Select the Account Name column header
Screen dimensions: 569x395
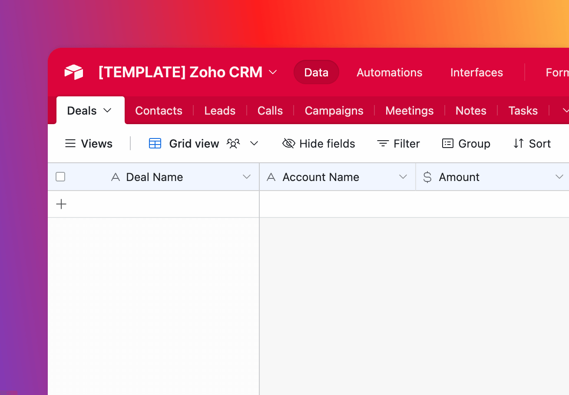coord(338,177)
